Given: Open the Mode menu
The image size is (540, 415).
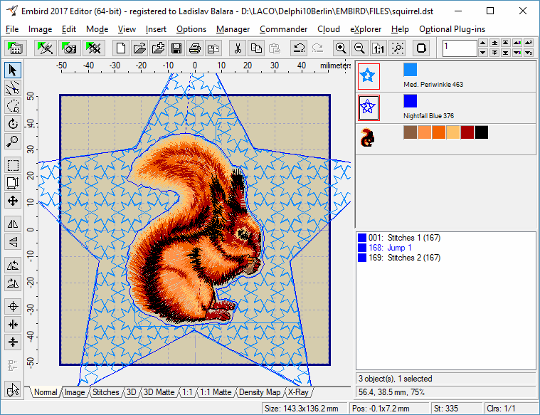Looking at the screenshot, I should 97,29.
